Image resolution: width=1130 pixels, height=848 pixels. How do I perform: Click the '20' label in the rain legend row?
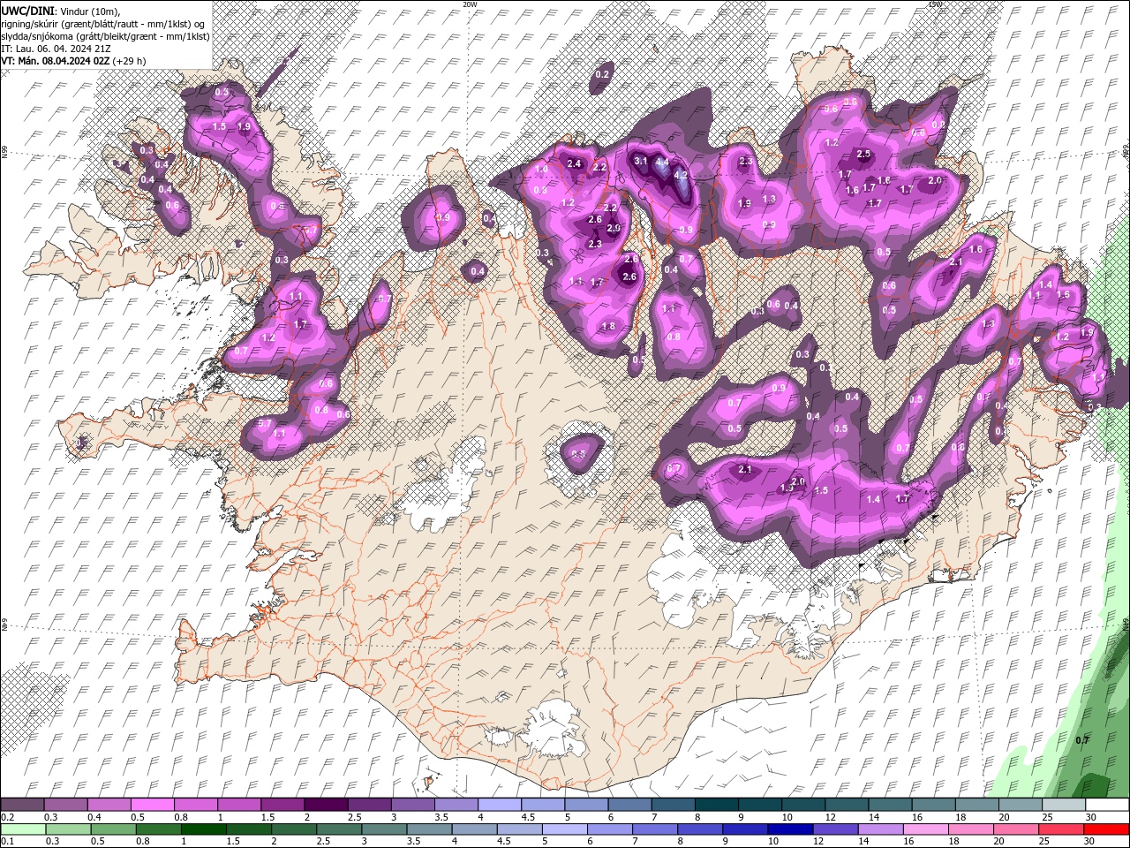click(x=998, y=841)
